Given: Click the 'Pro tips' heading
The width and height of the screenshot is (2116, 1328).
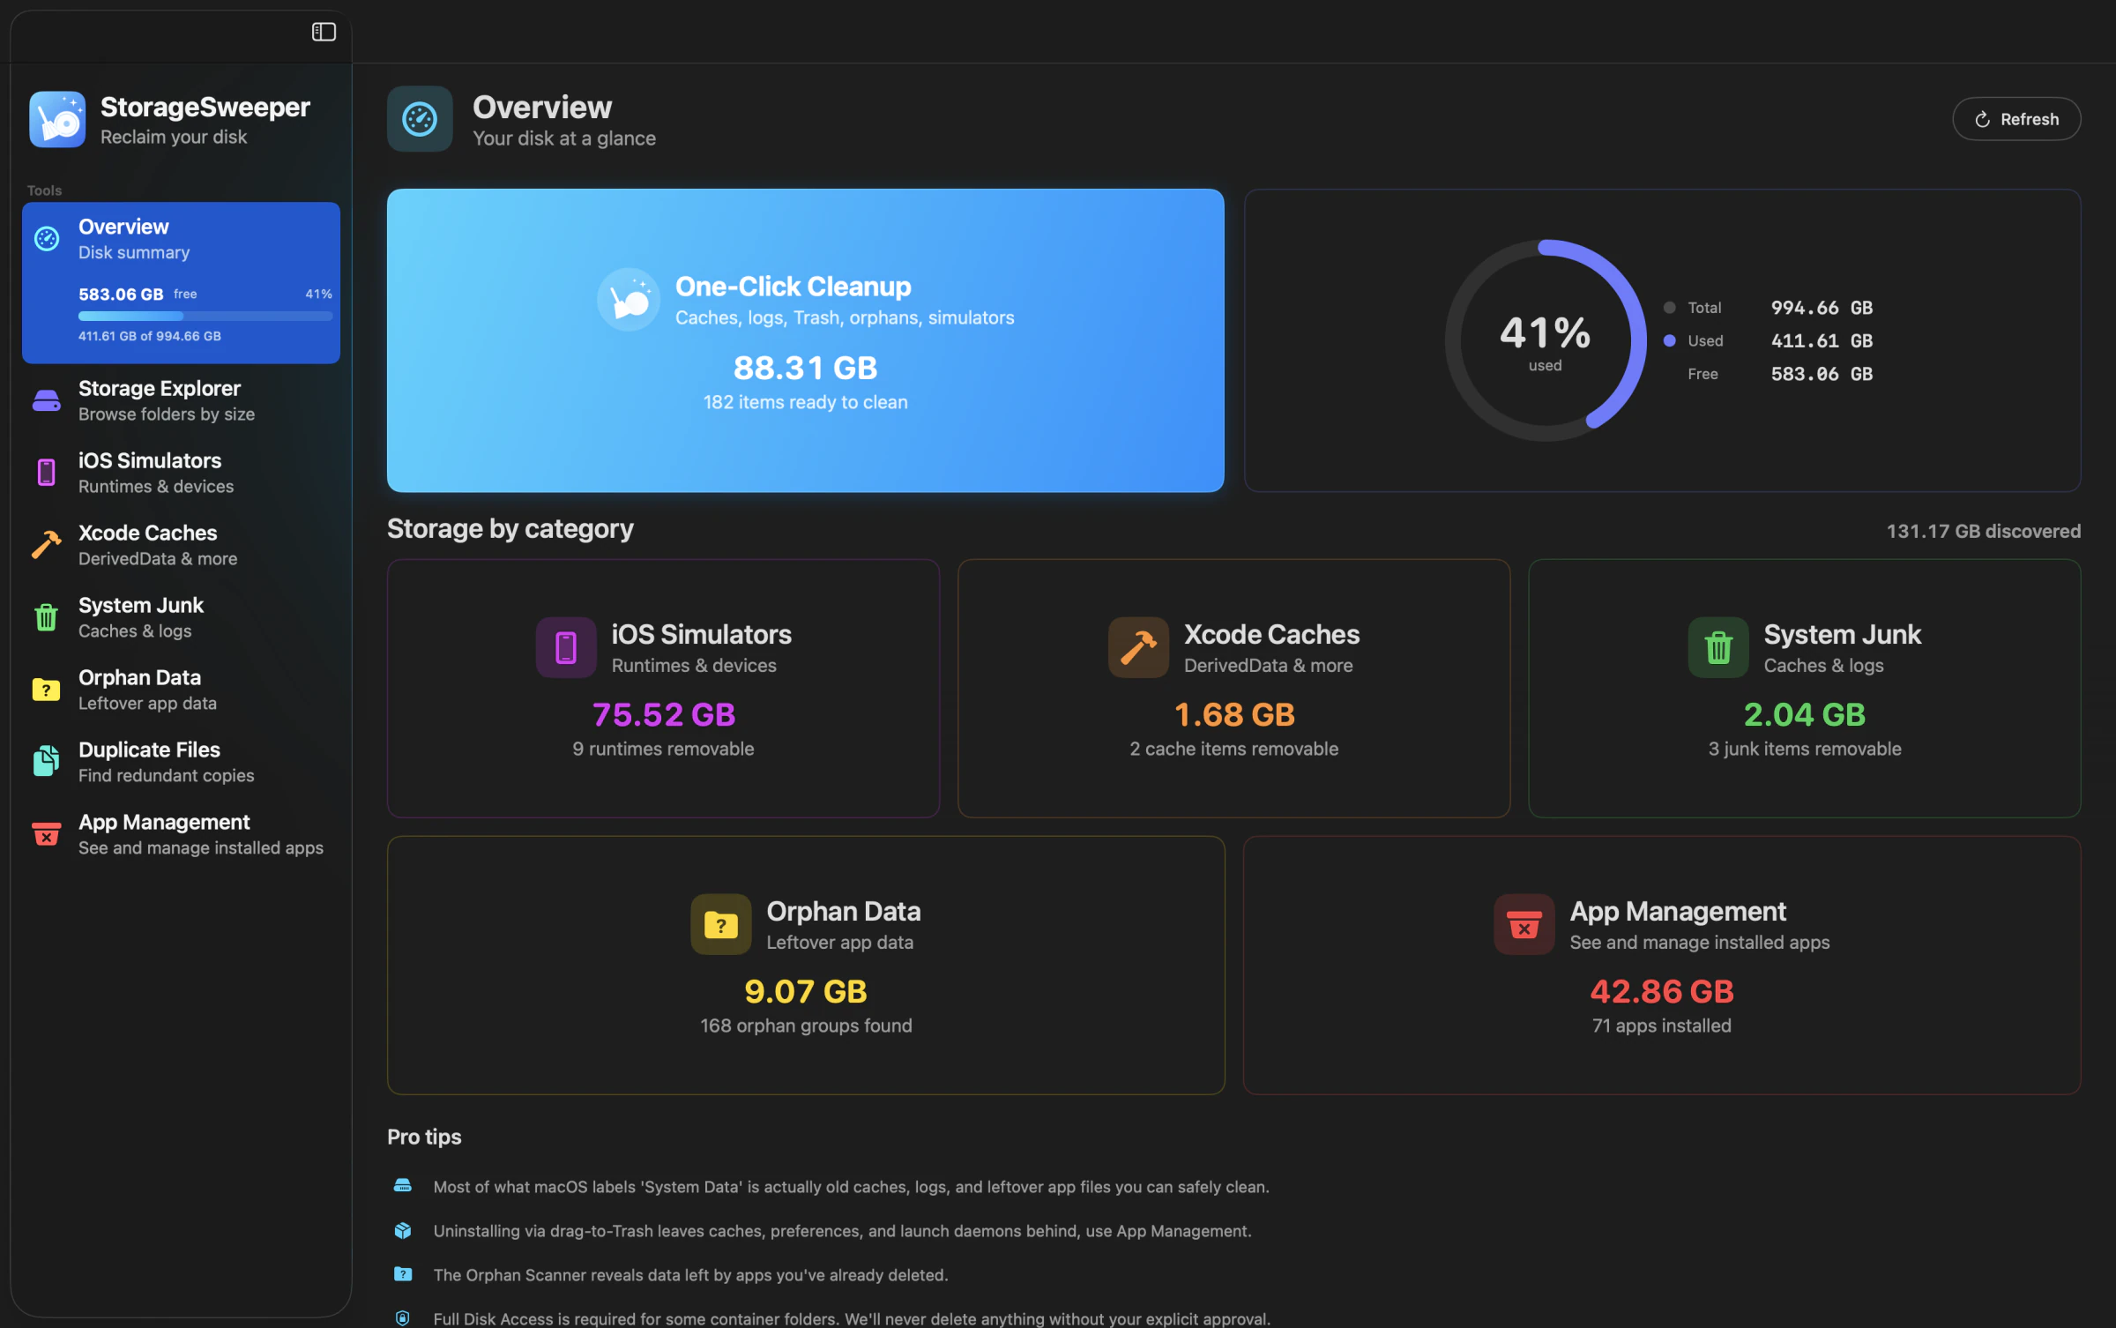Looking at the screenshot, I should click(424, 1137).
